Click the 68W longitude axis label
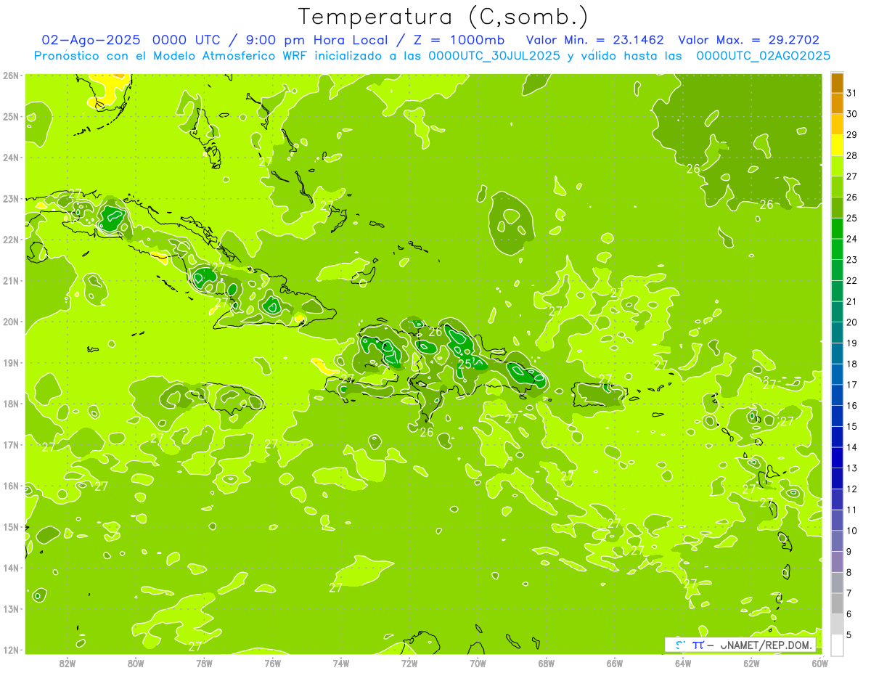The height and width of the screenshot is (673, 871). pyautogui.click(x=547, y=663)
